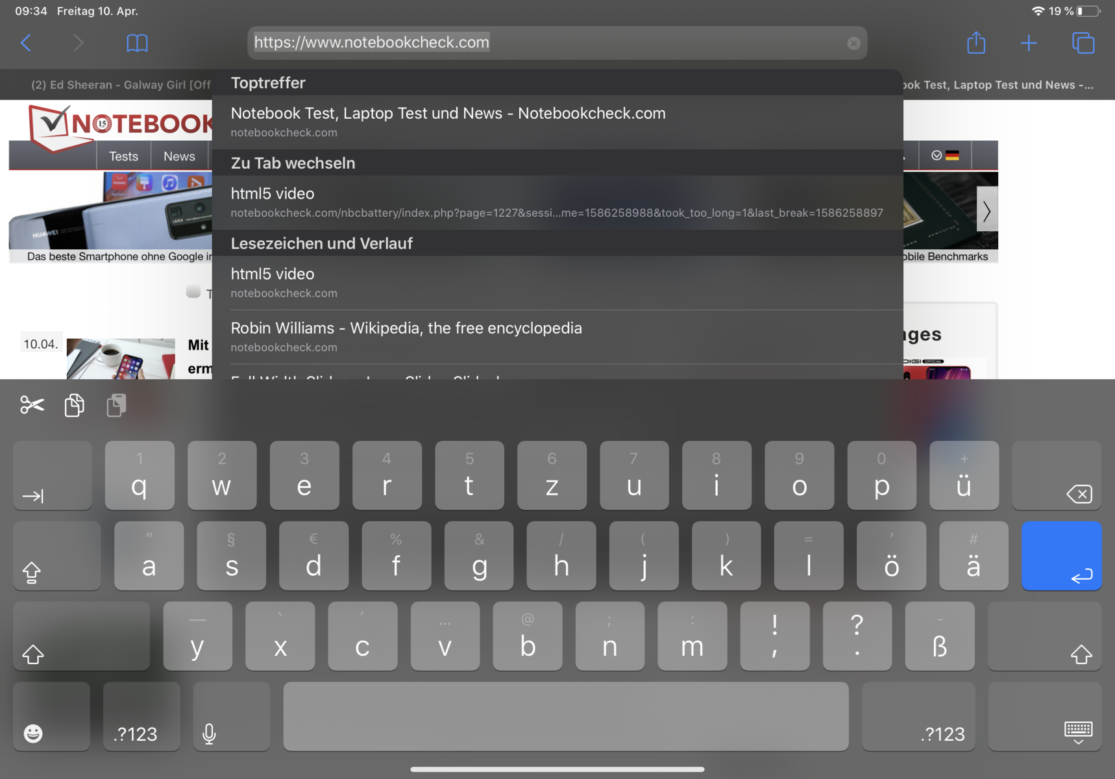Open the emoji keyboard

pyautogui.click(x=51, y=716)
